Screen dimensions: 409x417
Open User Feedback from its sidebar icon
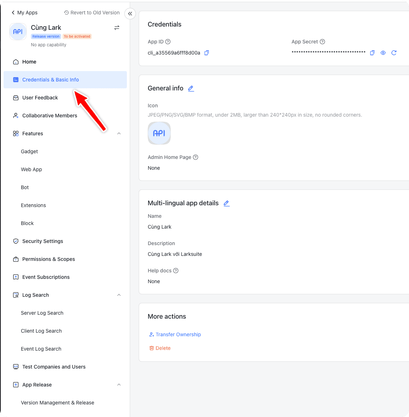(x=16, y=98)
